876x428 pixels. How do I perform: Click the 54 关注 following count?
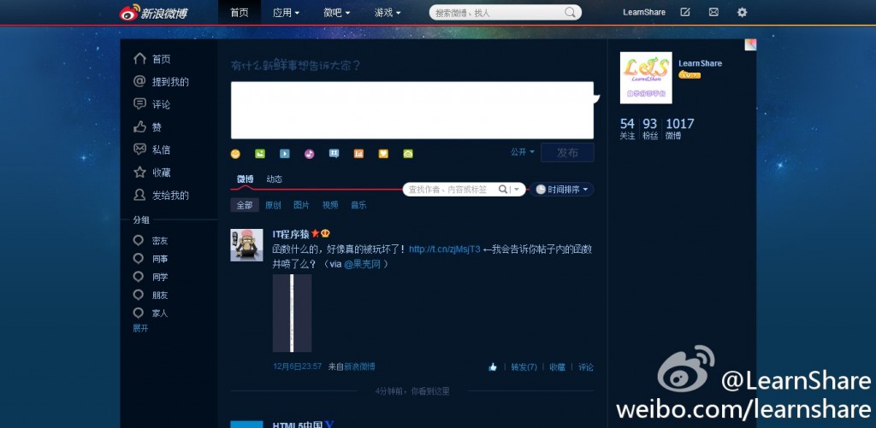pos(627,128)
